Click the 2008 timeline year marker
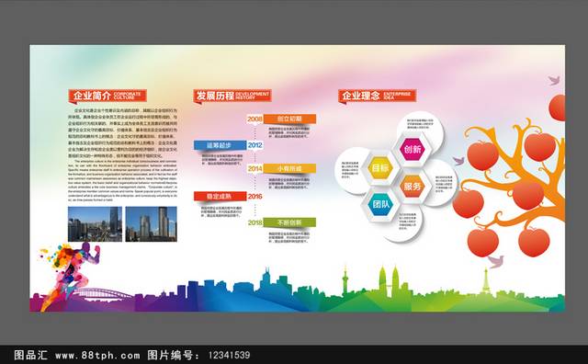Screen dimensions: 588x364 click(254, 119)
